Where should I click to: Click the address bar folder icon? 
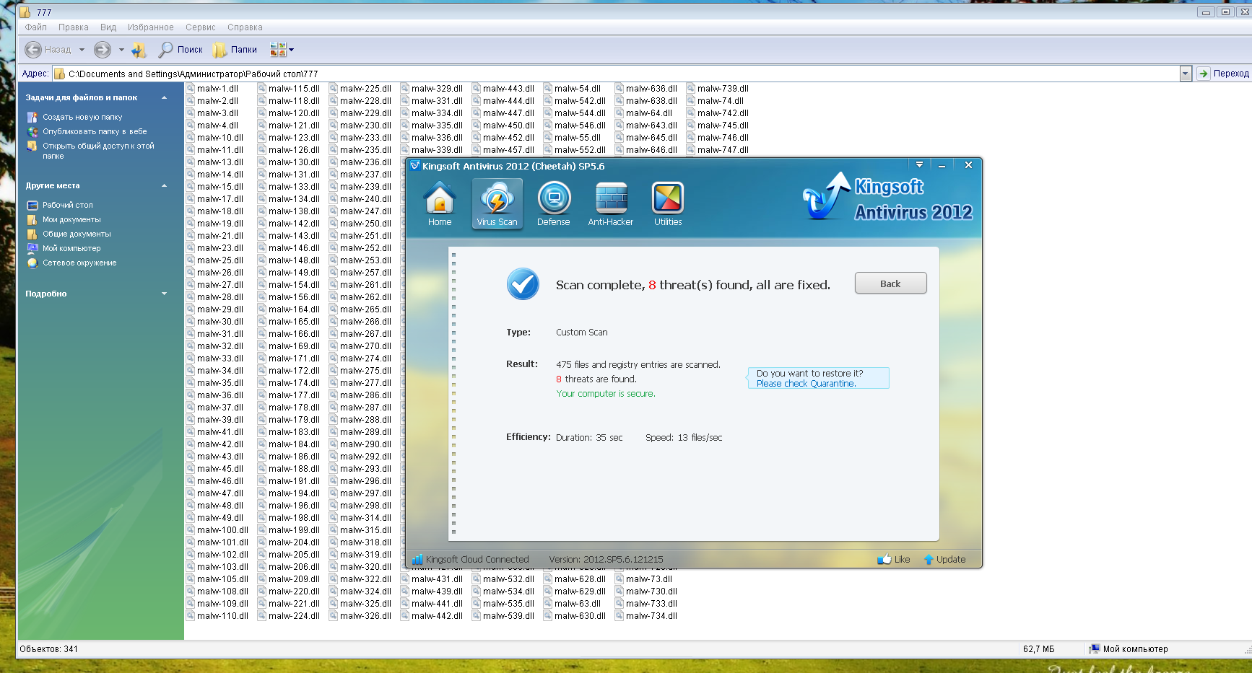[x=60, y=74]
